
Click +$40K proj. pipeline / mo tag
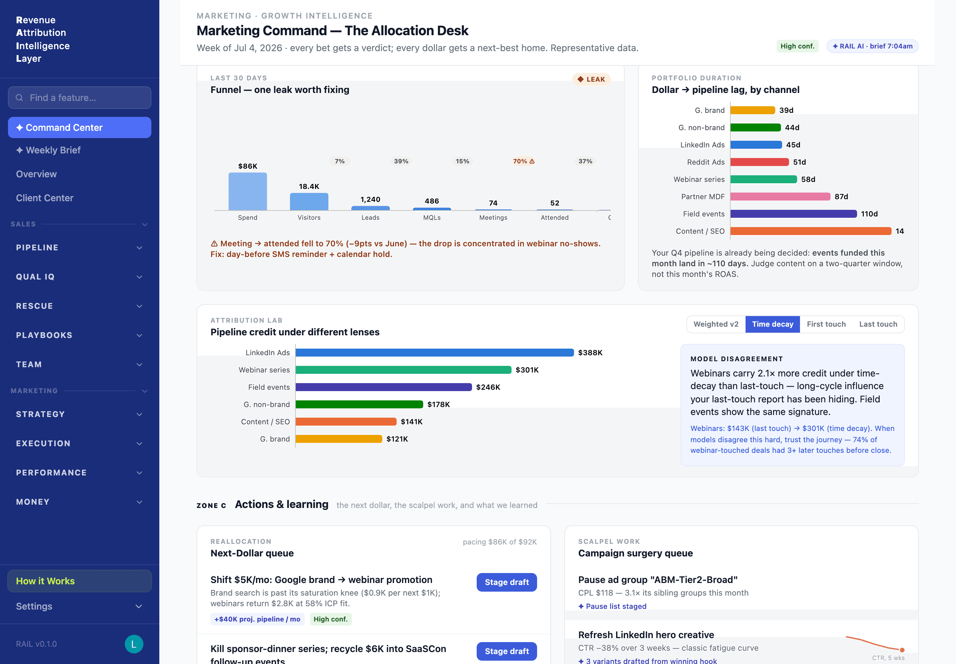pyautogui.click(x=258, y=620)
